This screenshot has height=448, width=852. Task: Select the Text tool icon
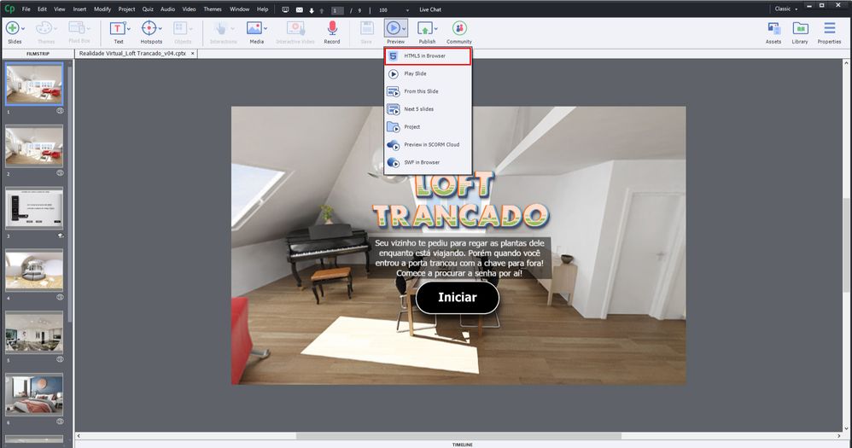click(x=118, y=29)
